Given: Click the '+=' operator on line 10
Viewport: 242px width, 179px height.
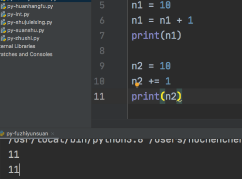Looking at the screenshot, I should click(x=154, y=81).
